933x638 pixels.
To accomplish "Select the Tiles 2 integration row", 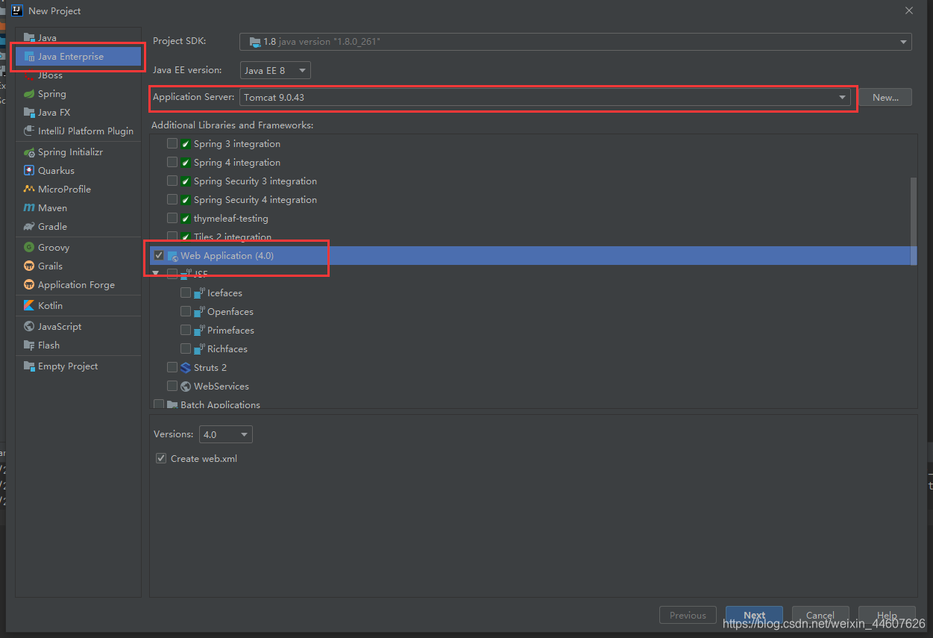I will 533,237.
